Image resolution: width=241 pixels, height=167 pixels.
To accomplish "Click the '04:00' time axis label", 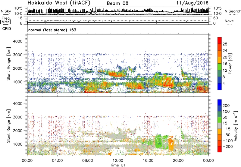I will 57,161.
